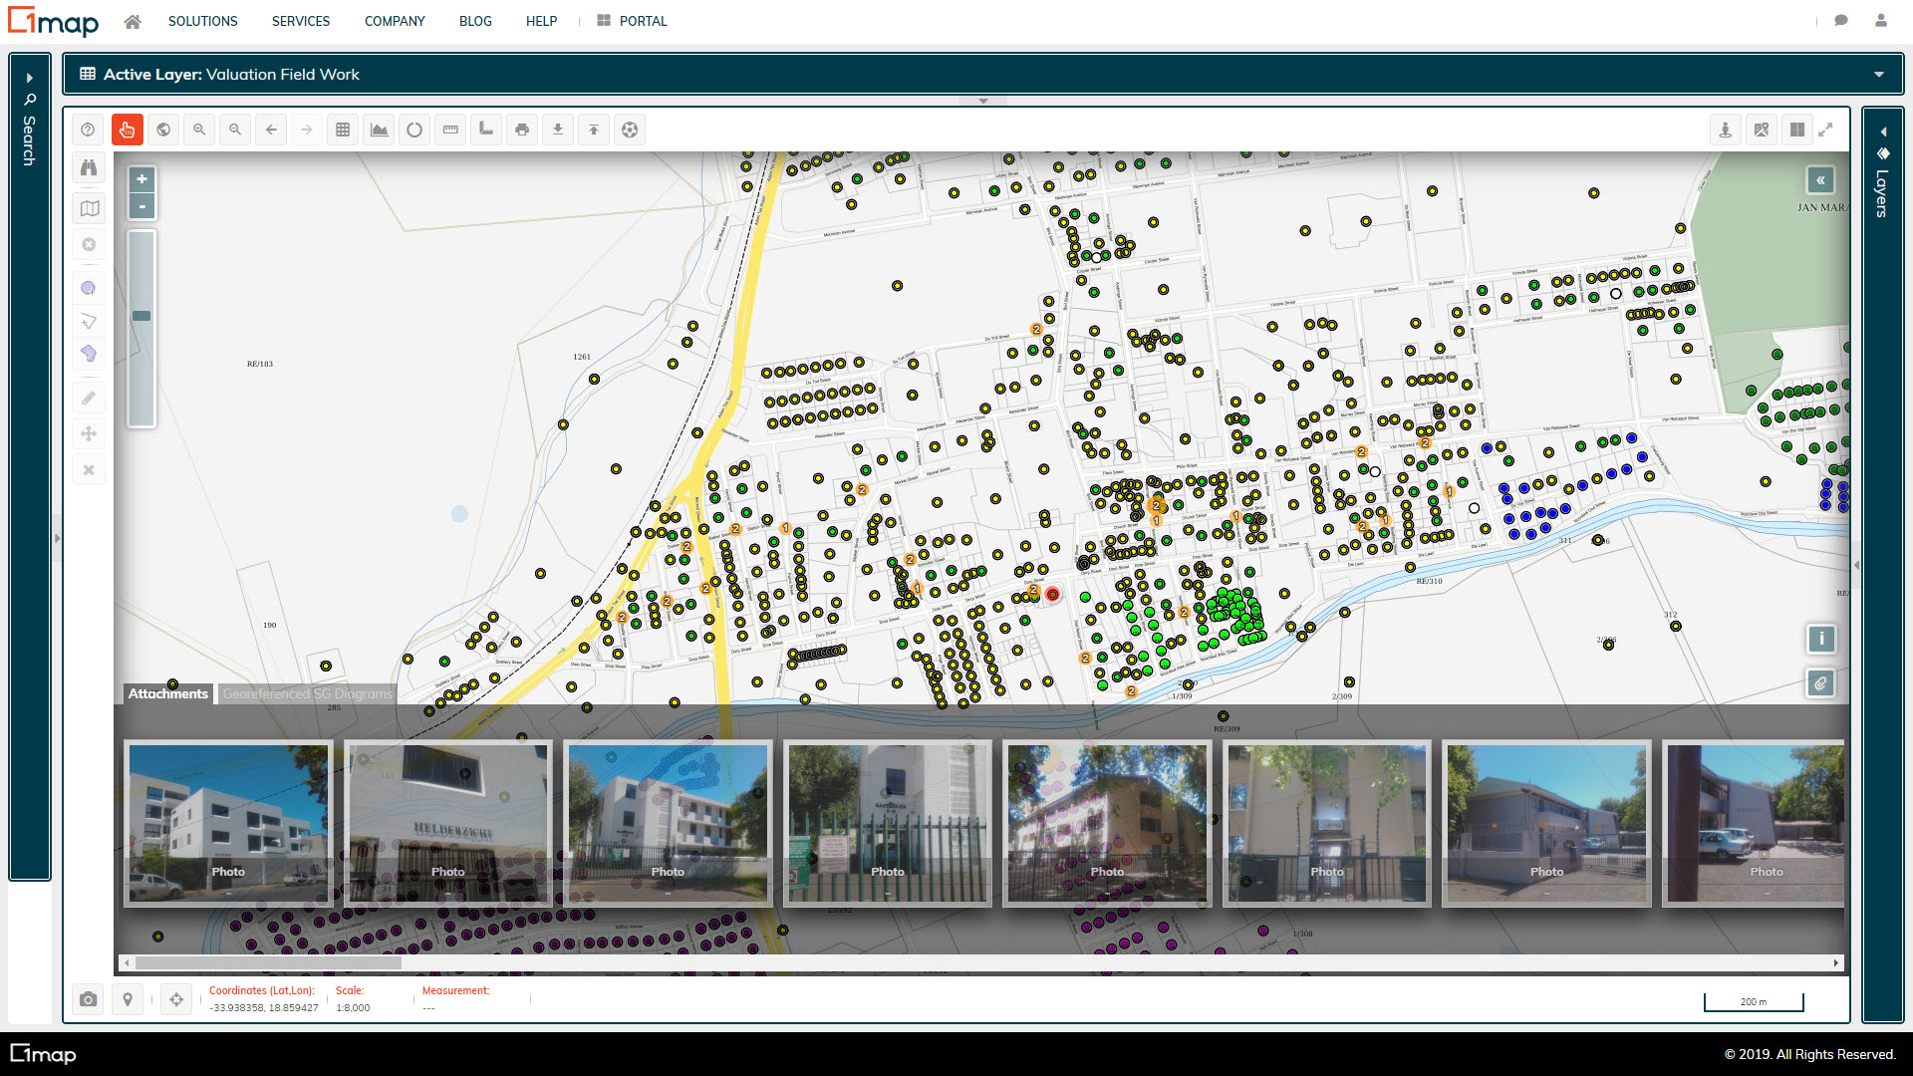This screenshot has width=1913, height=1076.
Task: Activate the toolbar zoom-out magnifier
Action: [235, 130]
